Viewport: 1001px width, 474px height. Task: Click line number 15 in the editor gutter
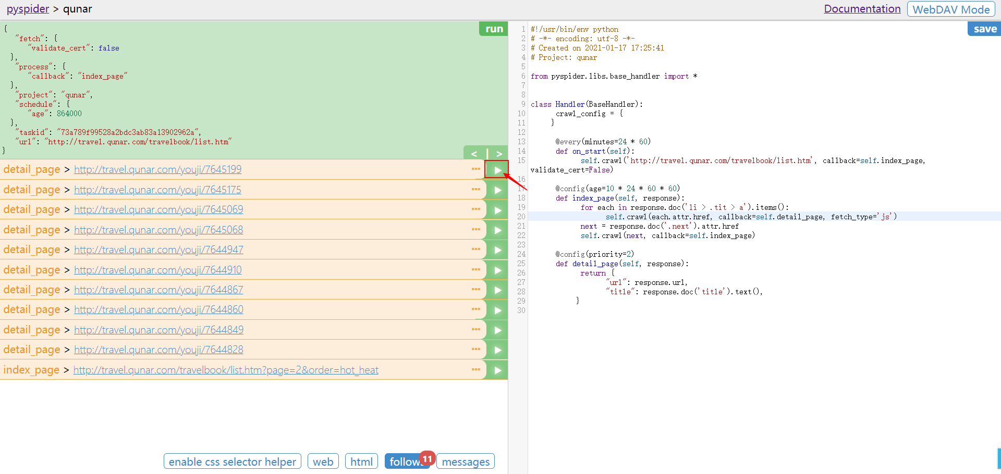(x=521, y=160)
